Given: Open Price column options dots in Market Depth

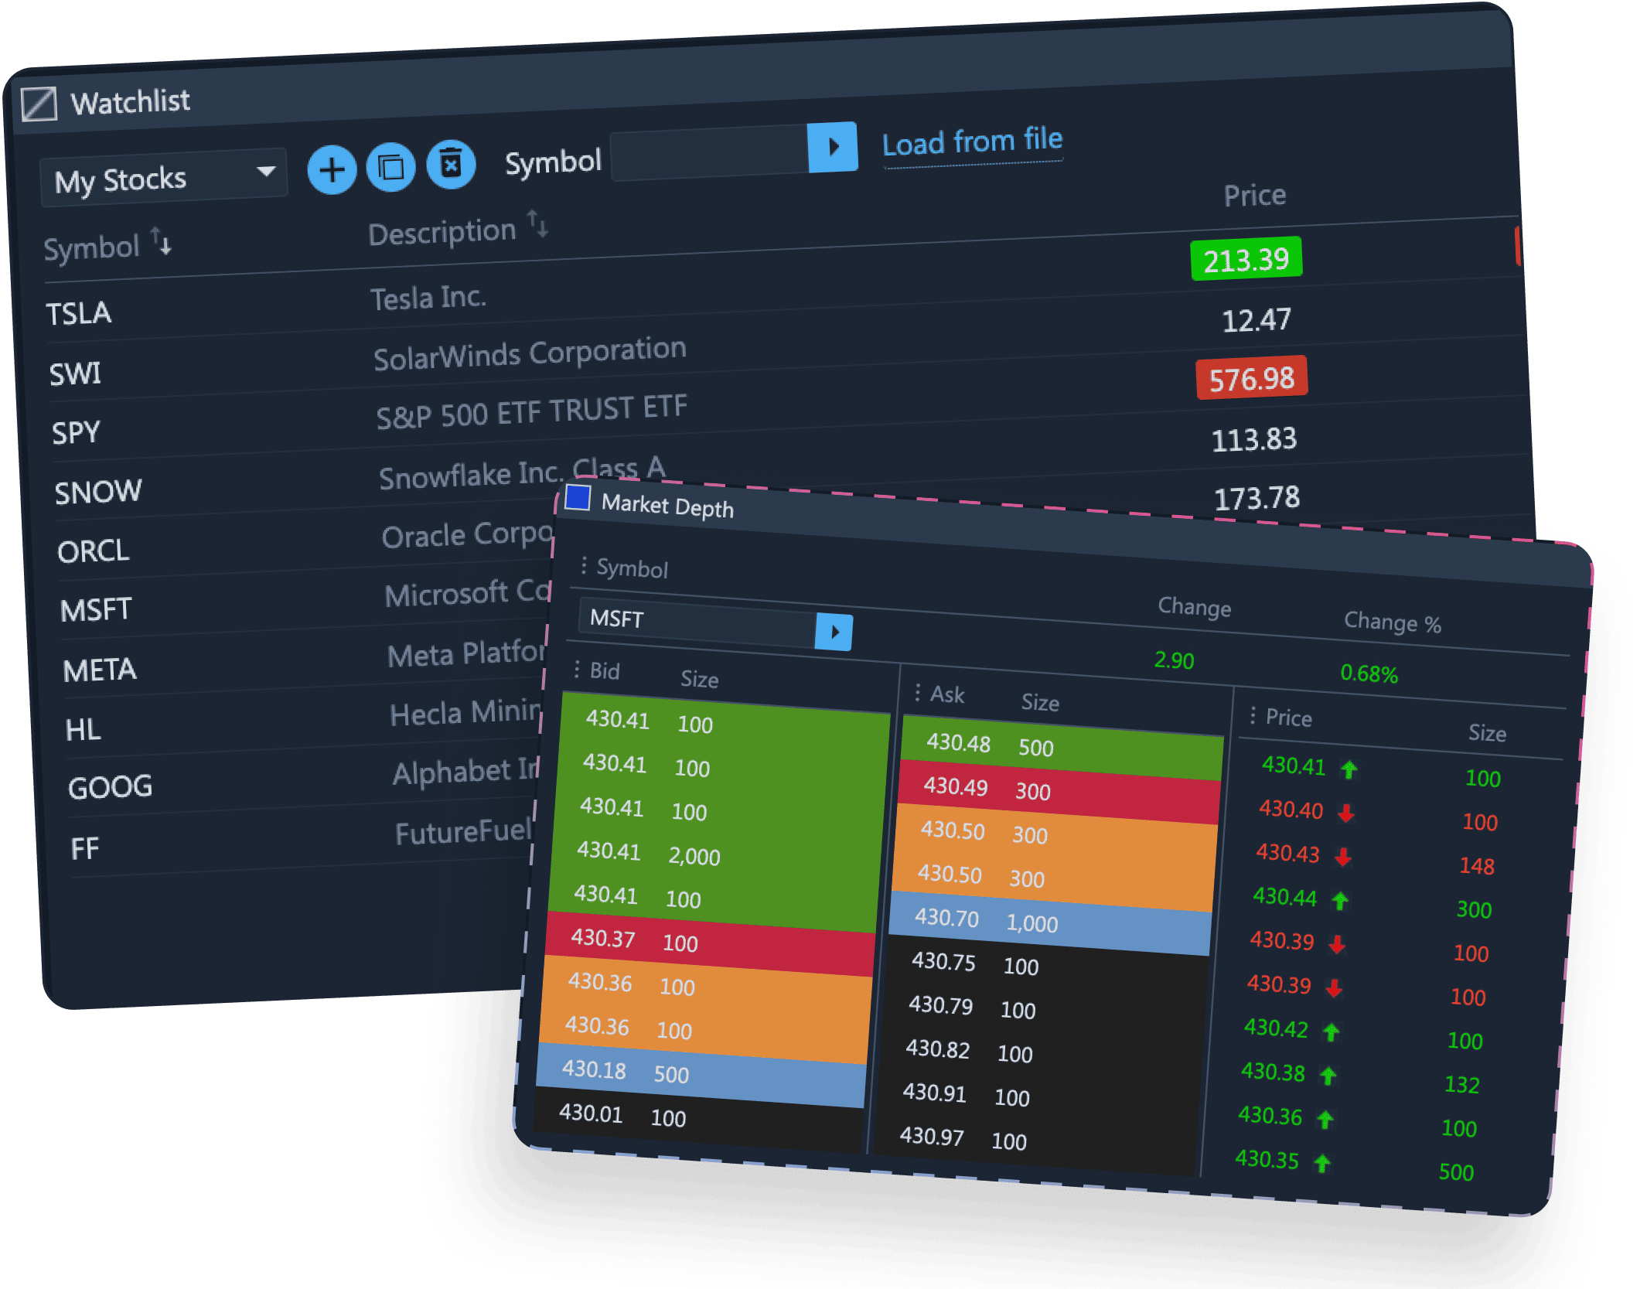Looking at the screenshot, I should point(1253,715).
